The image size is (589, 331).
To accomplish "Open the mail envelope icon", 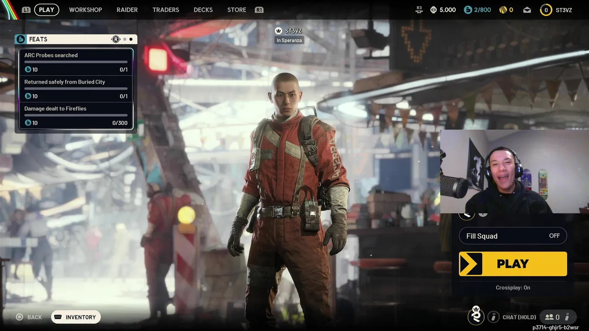I will (x=527, y=10).
